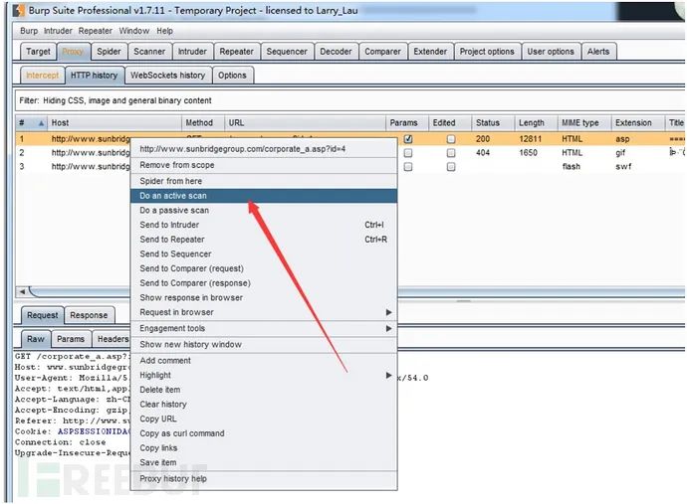Open Proxy history help
The width and height of the screenshot is (687, 504).
pyautogui.click(x=264, y=478)
